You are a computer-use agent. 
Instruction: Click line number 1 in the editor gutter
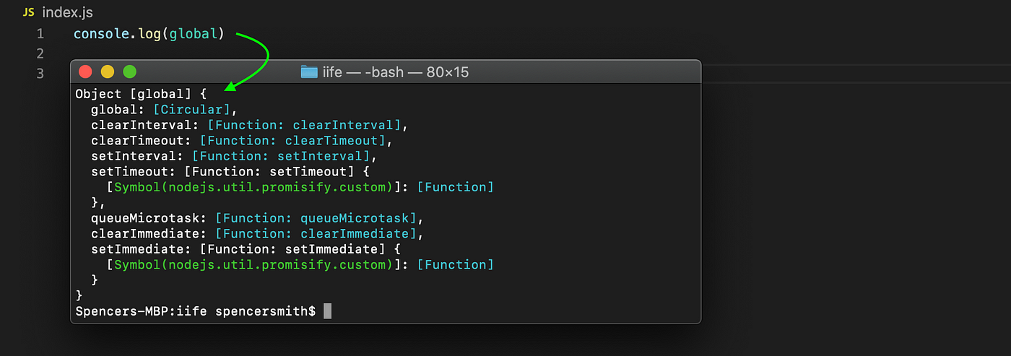[40, 34]
